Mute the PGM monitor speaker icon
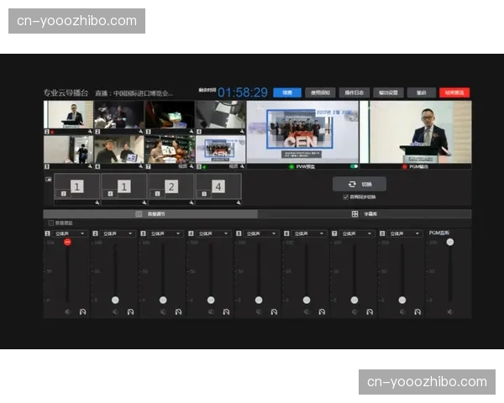Screen dimensions: 504x403 click(x=449, y=311)
